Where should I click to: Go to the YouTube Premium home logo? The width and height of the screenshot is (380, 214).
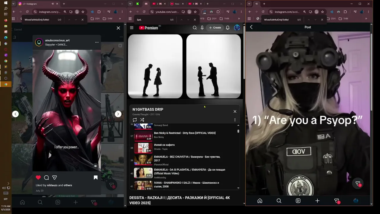coord(148,28)
